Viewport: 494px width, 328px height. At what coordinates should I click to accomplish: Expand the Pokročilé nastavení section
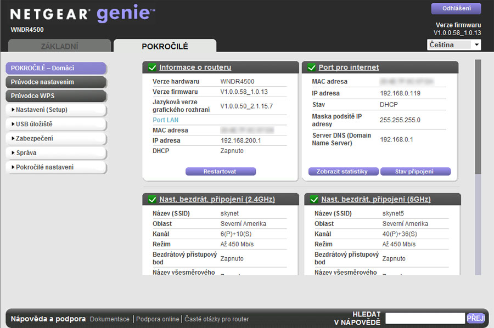point(56,167)
